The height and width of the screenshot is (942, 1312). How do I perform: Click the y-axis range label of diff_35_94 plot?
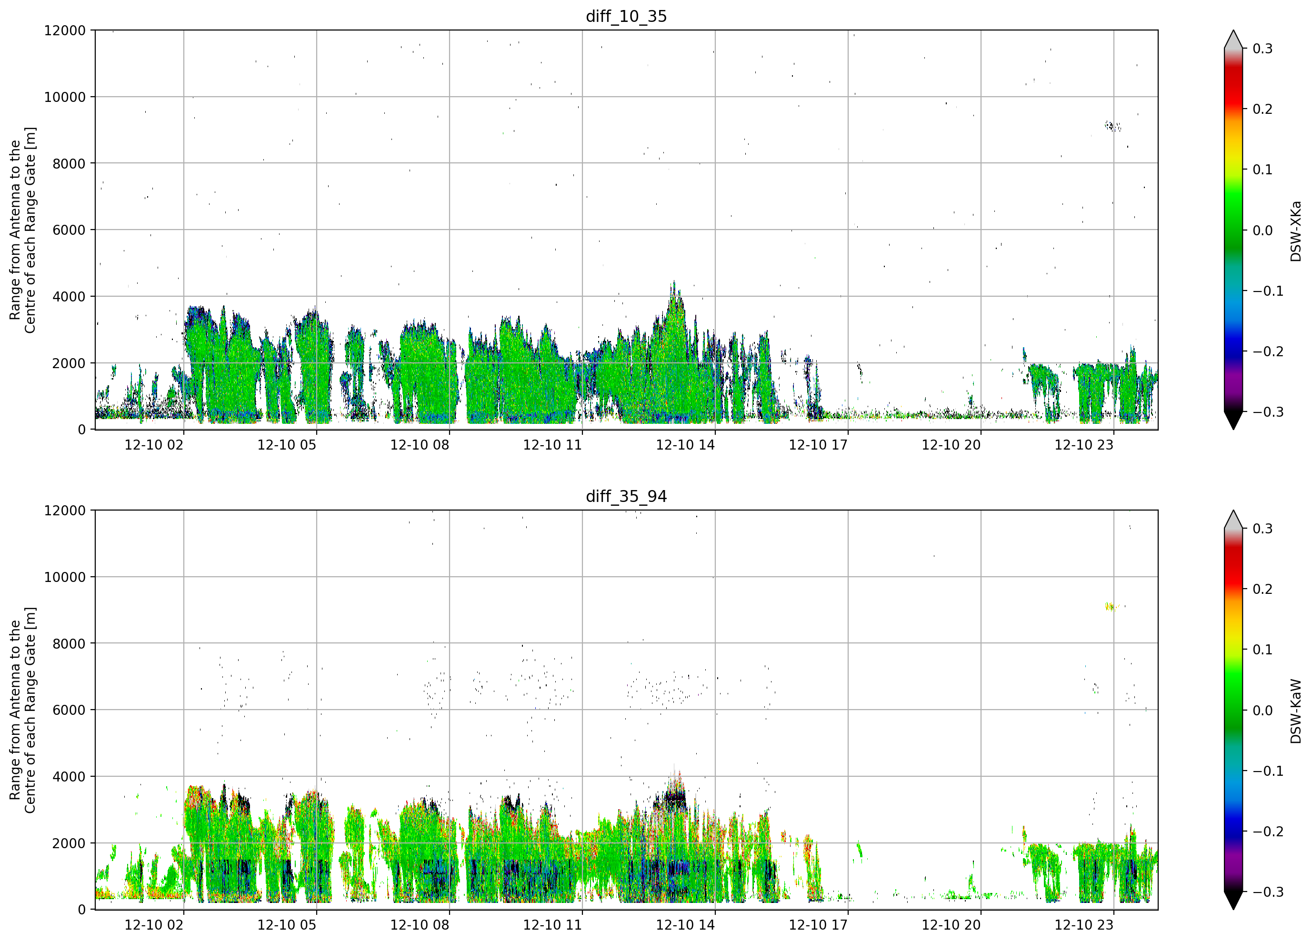22,710
